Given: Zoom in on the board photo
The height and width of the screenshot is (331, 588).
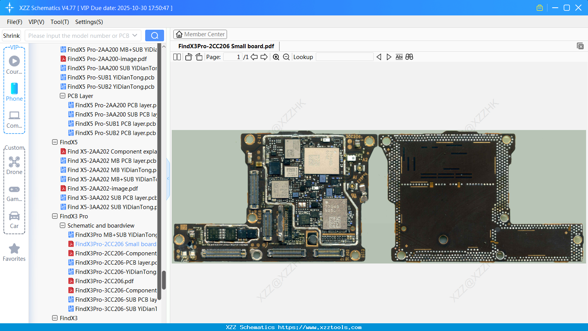Looking at the screenshot, I should pos(276,57).
